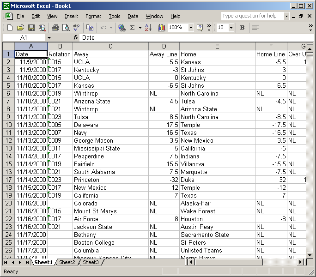316x277 pixels.
Task: Open the Zoom 100% dropdown
Action: coord(191,28)
